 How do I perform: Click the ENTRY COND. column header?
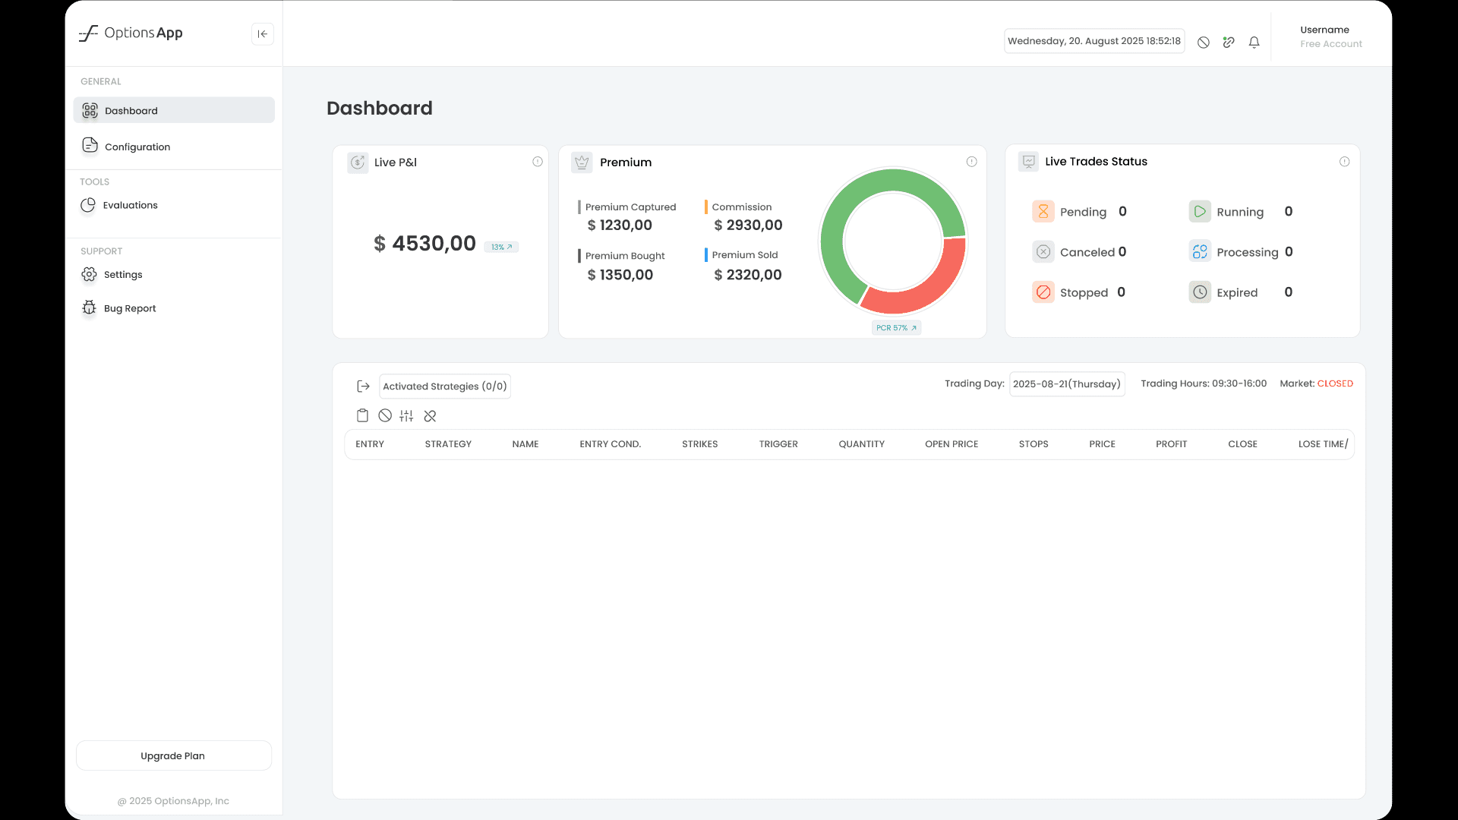(611, 444)
